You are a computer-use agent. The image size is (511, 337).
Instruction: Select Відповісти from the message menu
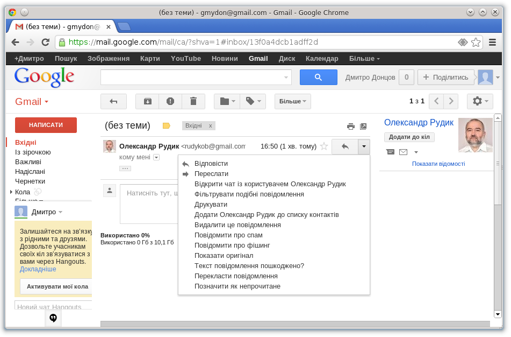pyautogui.click(x=211, y=164)
